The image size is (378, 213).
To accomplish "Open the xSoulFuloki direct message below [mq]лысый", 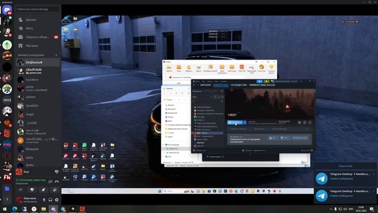I will [x=38, y=71].
